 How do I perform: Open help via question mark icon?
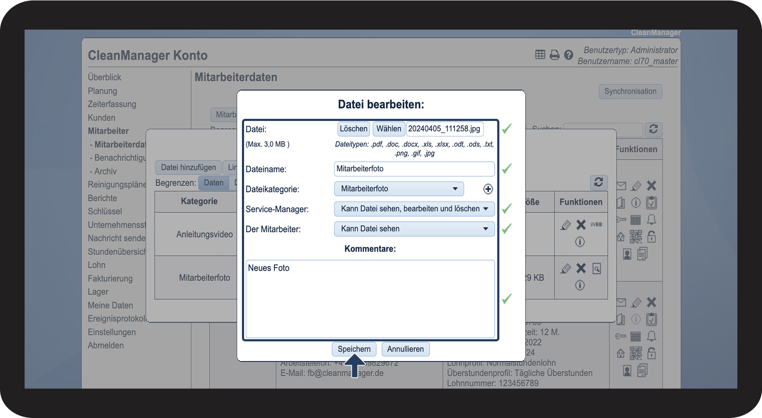[568, 55]
